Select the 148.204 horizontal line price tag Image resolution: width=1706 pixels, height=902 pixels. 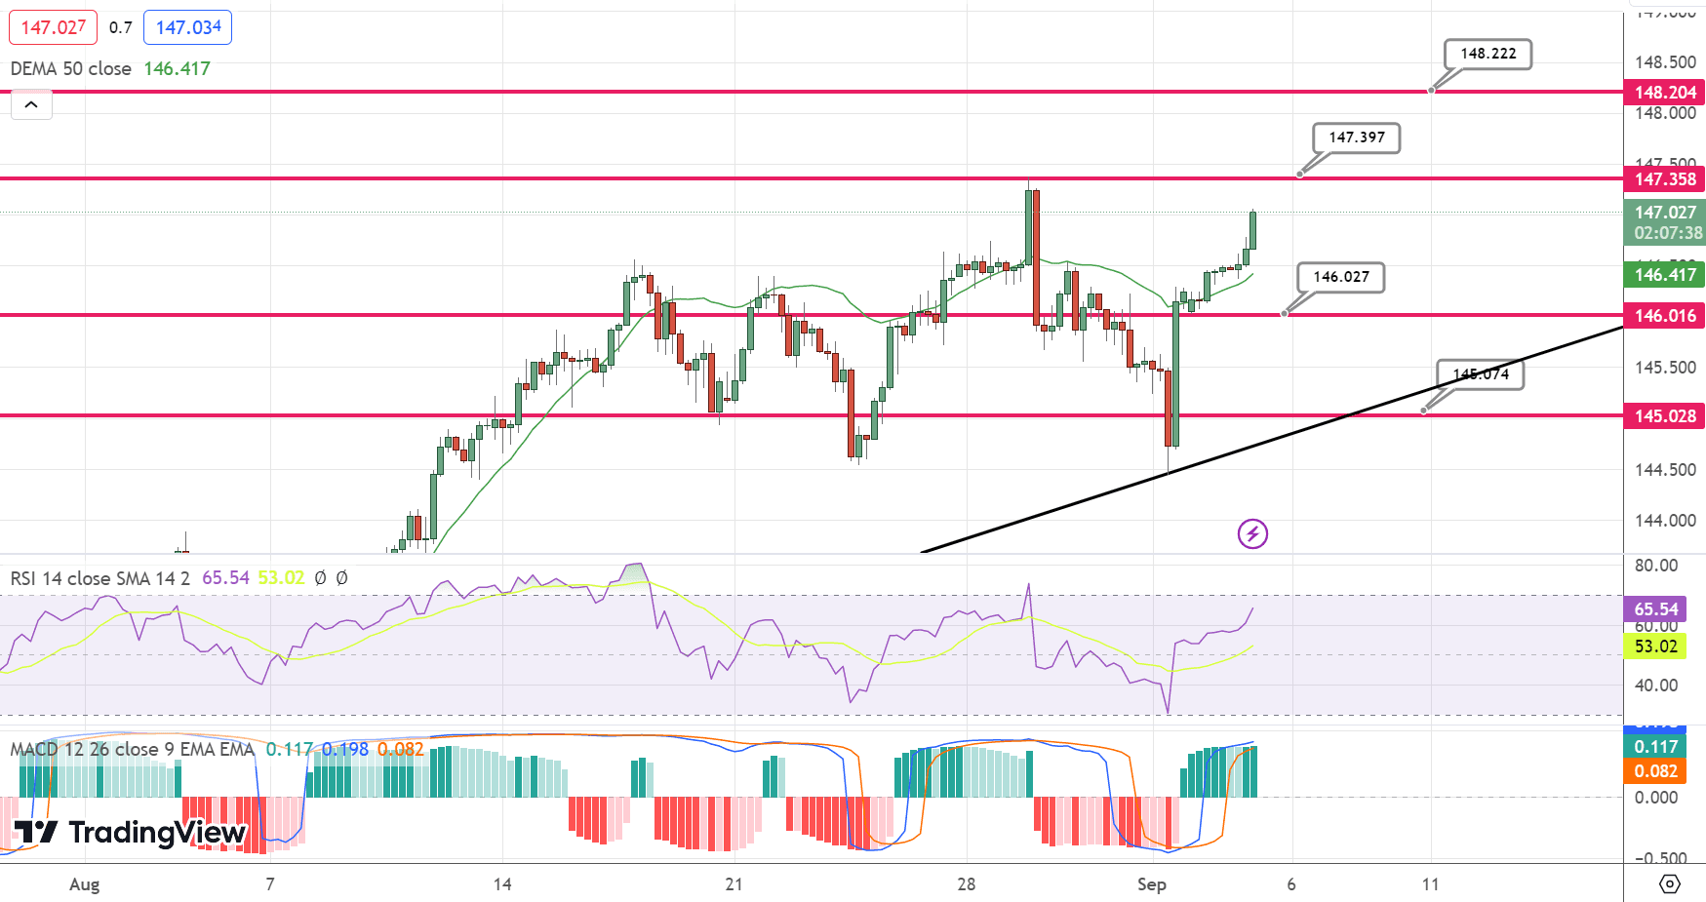coord(1665,93)
